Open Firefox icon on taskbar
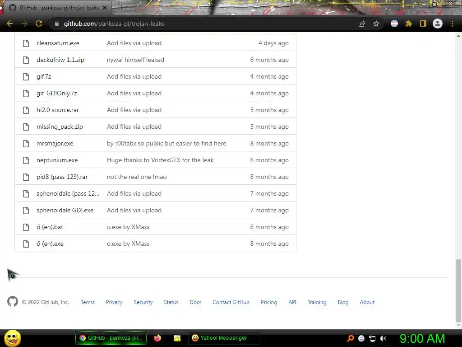Image resolution: width=462 pixels, height=347 pixels. click(x=157, y=338)
